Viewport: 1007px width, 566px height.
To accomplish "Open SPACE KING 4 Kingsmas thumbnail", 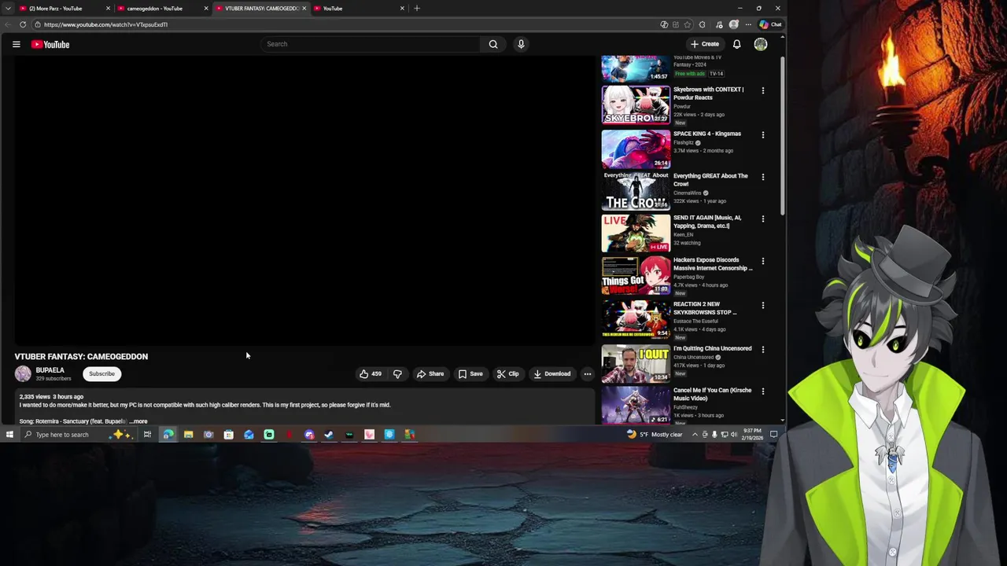I will click(636, 149).
